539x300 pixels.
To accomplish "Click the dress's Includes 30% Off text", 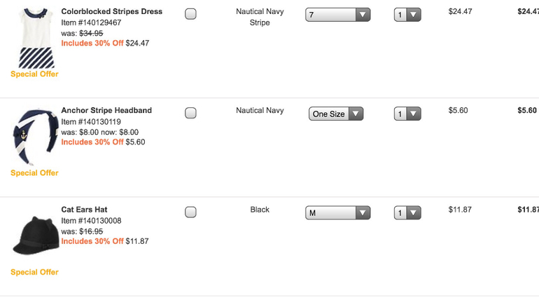I will [x=92, y=43].
